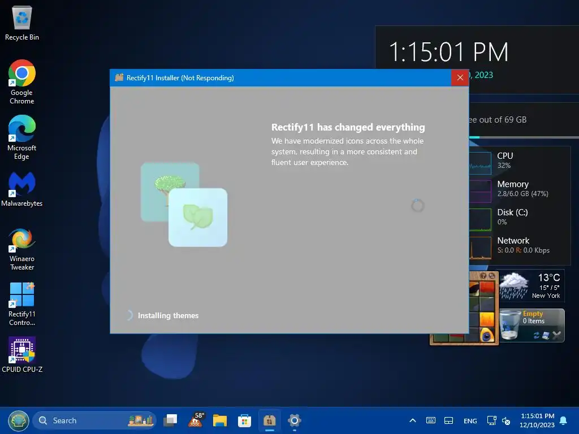
Task: Click the 'Installing themes' status text
Action: click(168, 315)
